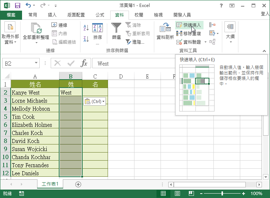Select cell containing Susan Wojcicki
Viewport: 270px width, 198px height.
point(35,149)
